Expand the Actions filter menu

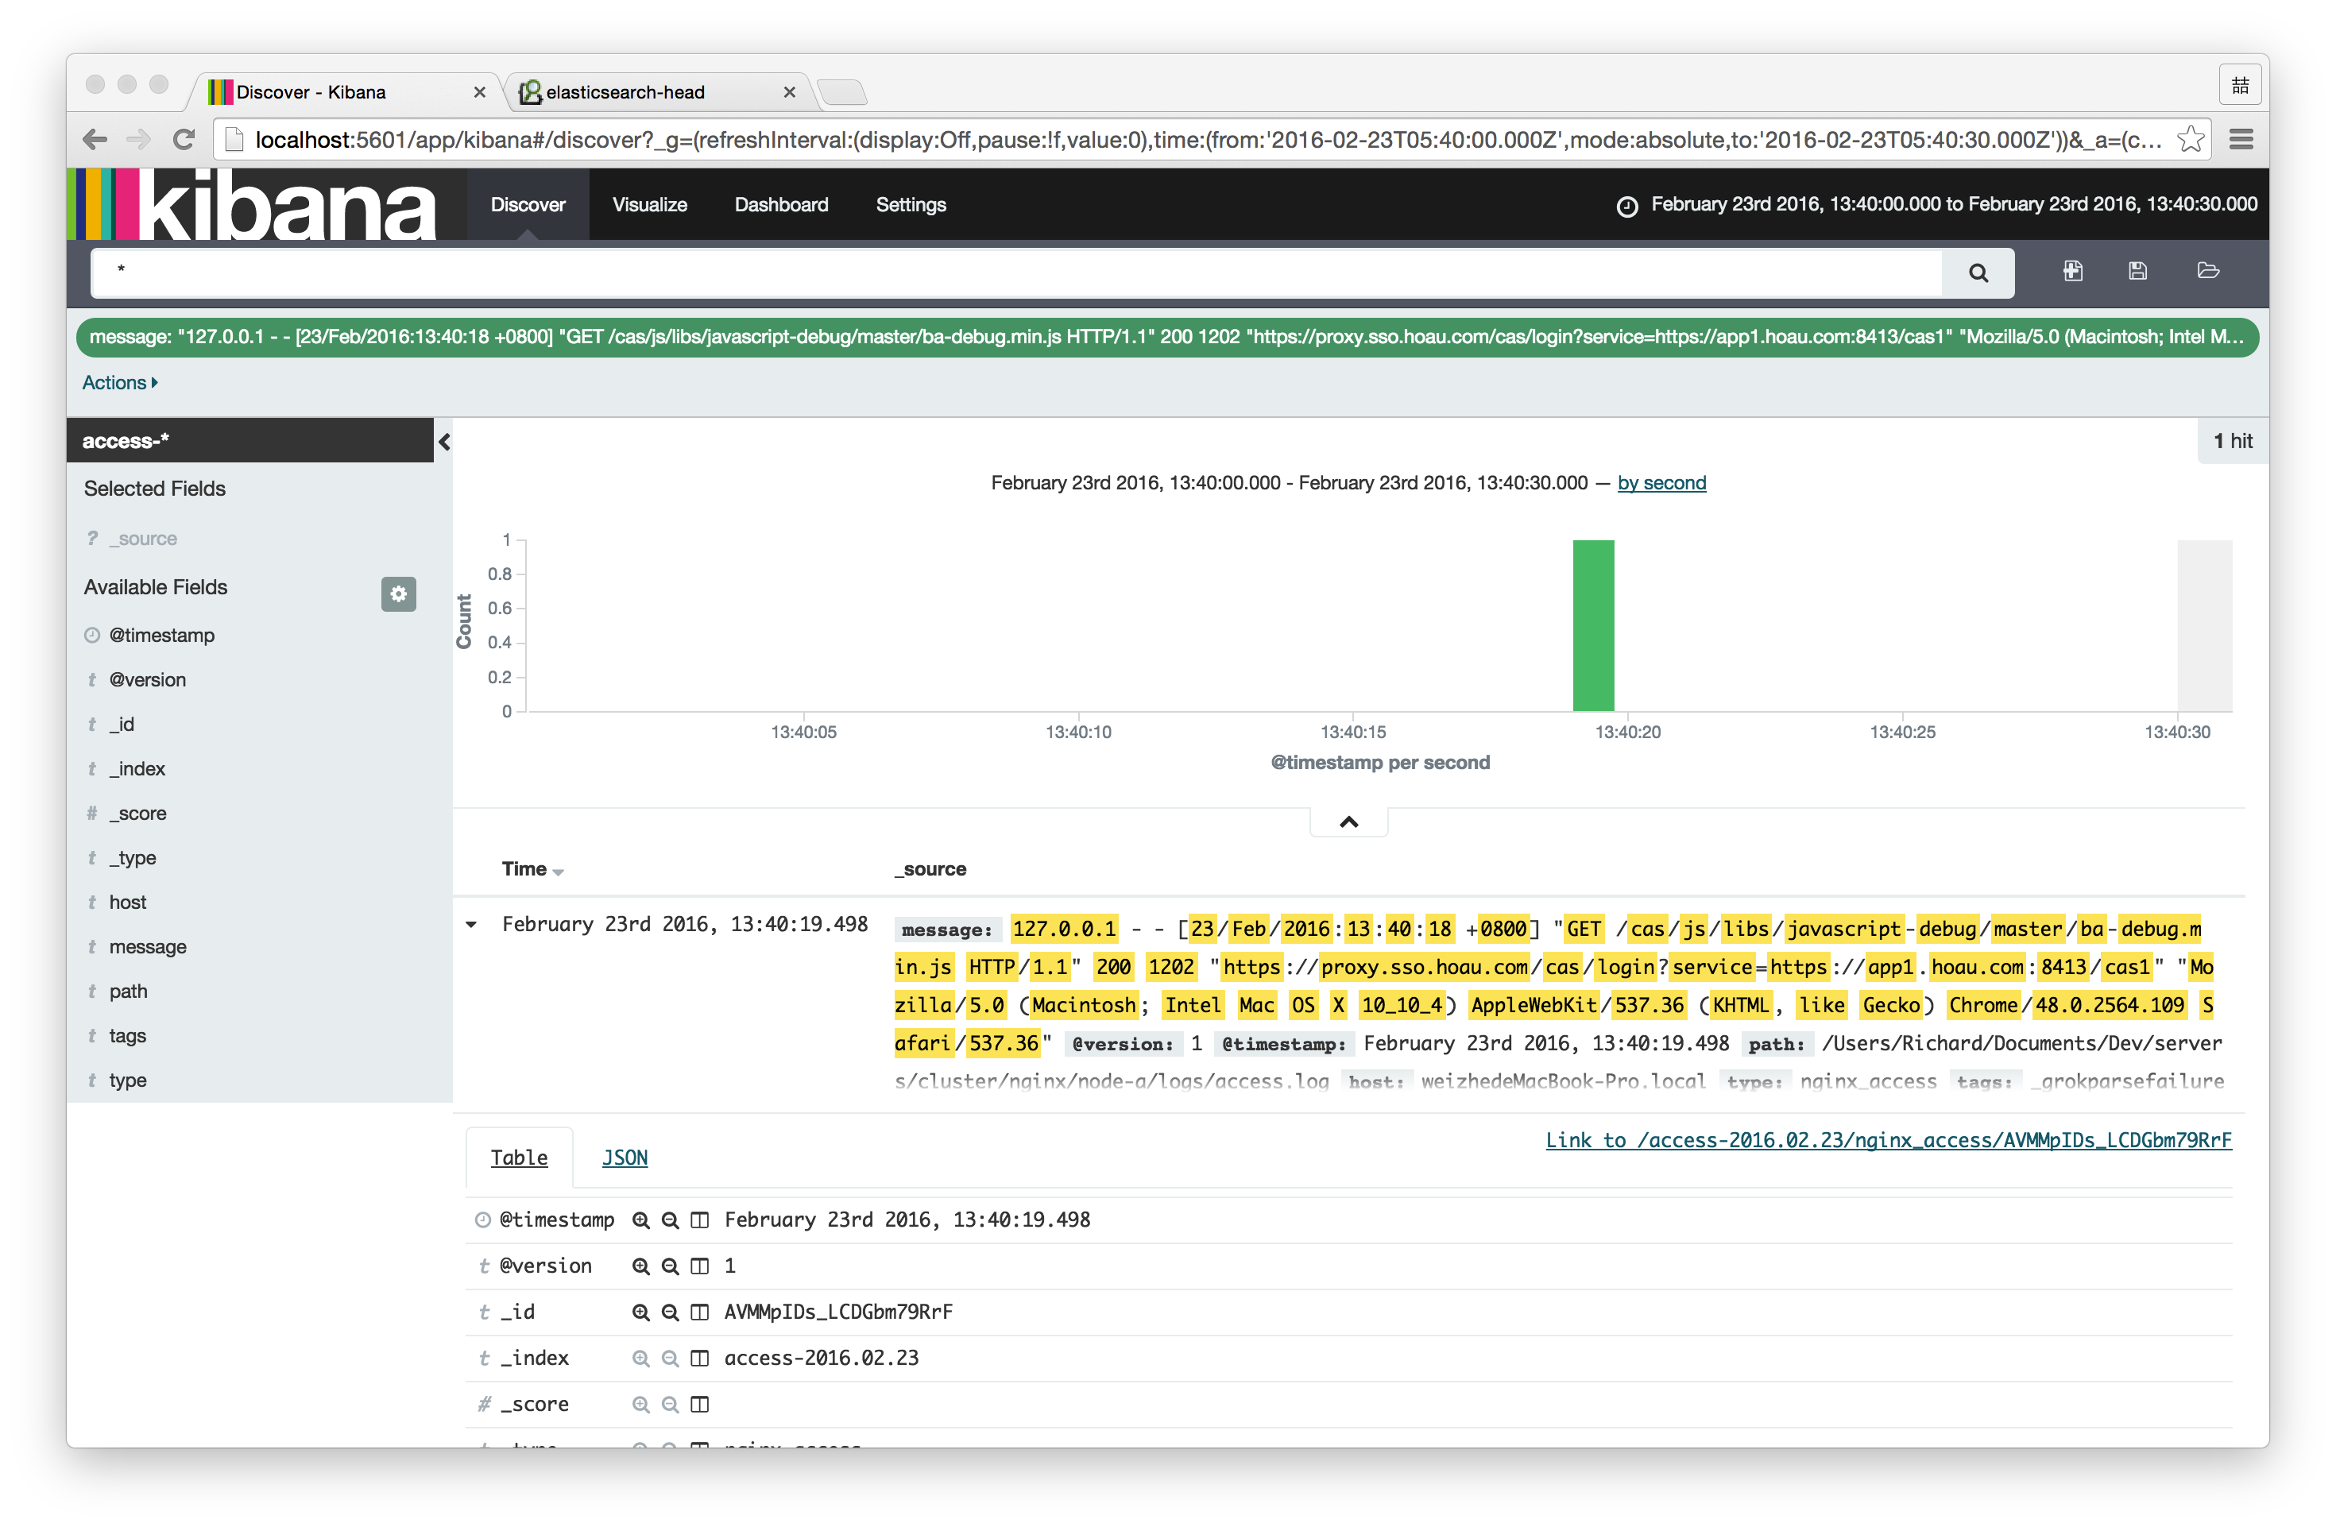pyautogui.click(x=120, y=383)
